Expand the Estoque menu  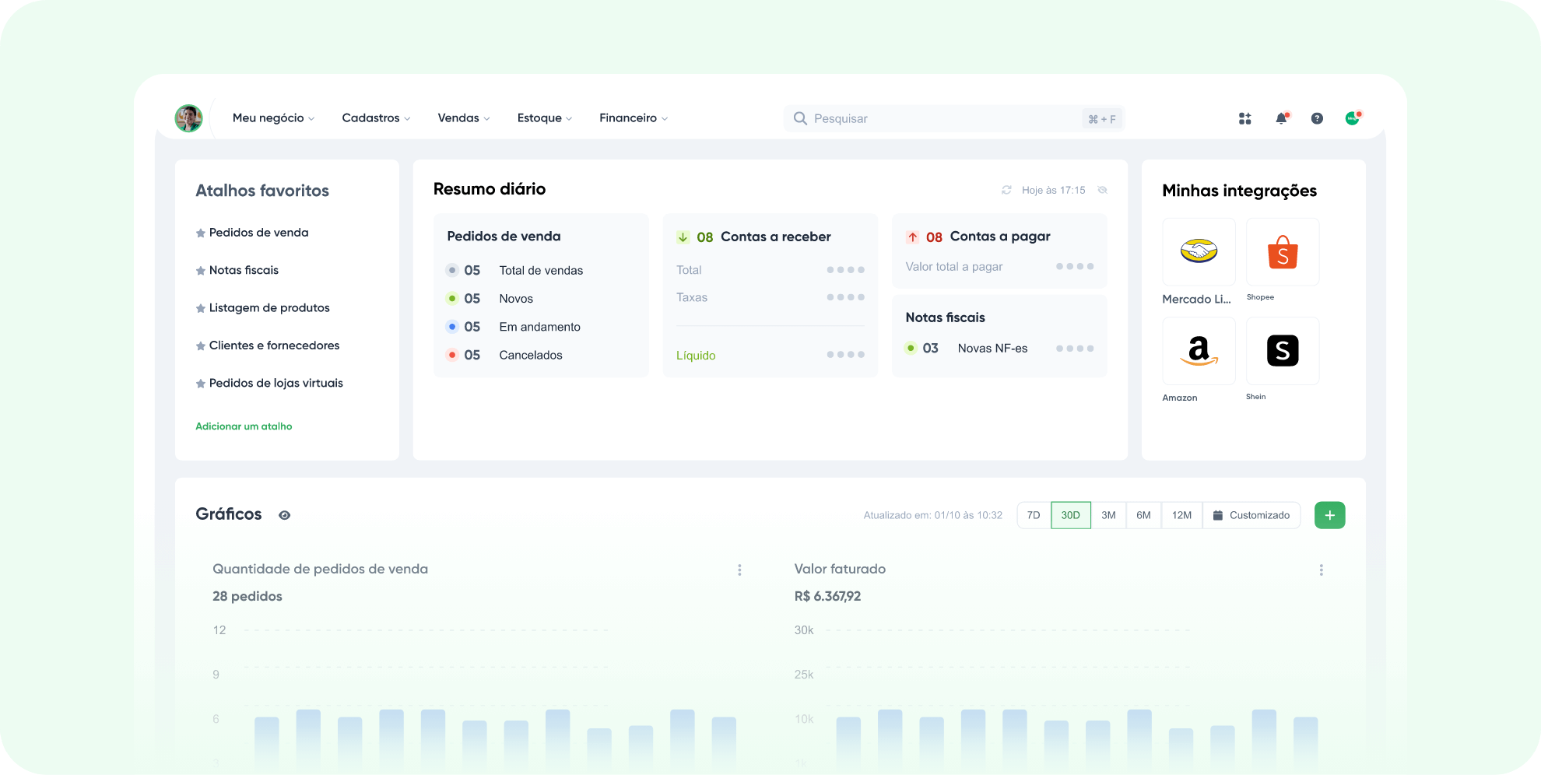click(545, 118)
